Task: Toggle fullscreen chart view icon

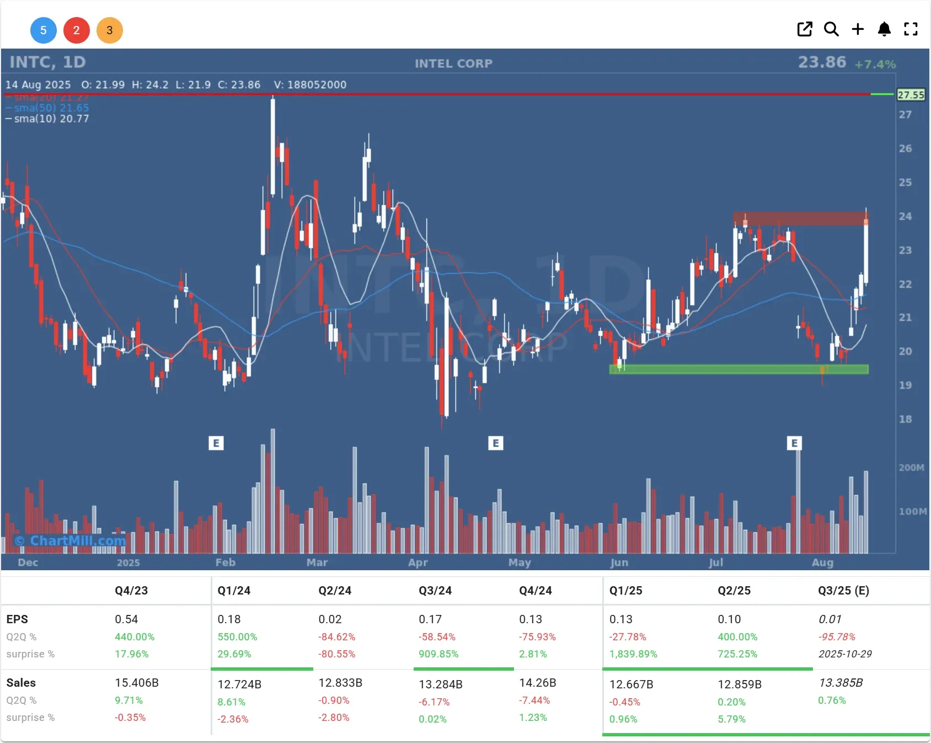Action: click(x=911, y=29)
